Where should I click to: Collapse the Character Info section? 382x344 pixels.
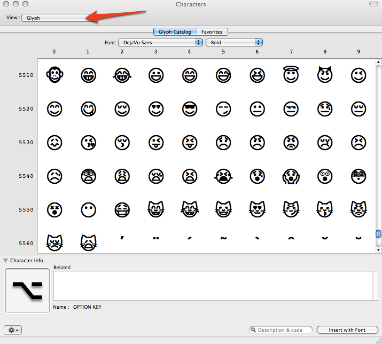point(5,261)
